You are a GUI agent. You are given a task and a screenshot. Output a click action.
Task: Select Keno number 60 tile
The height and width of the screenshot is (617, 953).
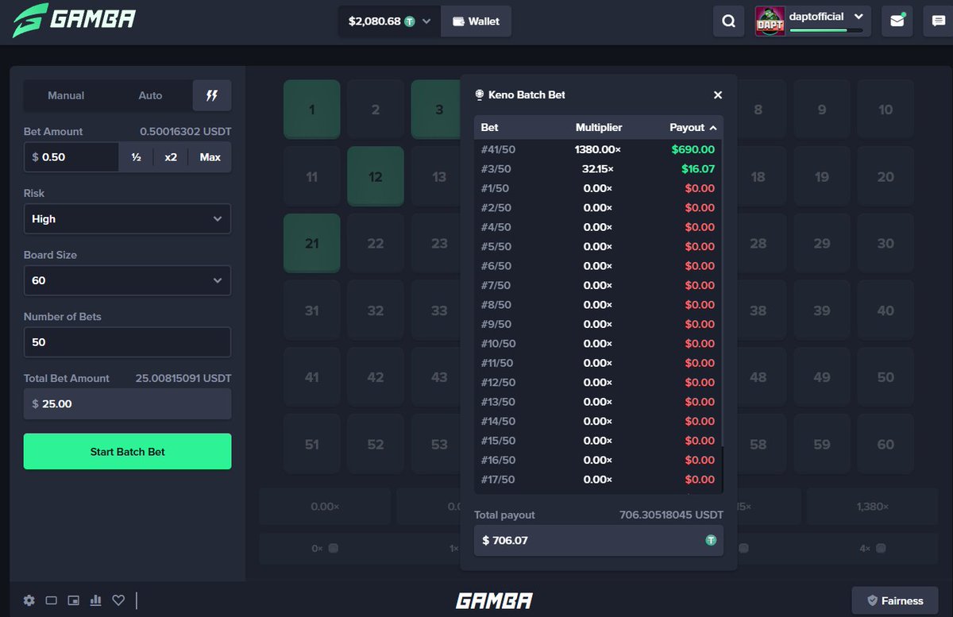[x=885, y=444]
